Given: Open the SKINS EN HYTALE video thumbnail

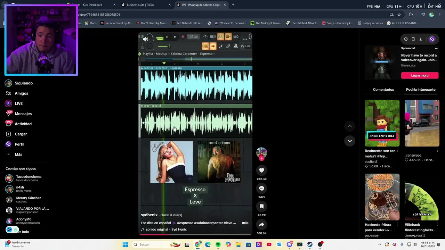Looking at the screenshot, I should tap(382, 123).
